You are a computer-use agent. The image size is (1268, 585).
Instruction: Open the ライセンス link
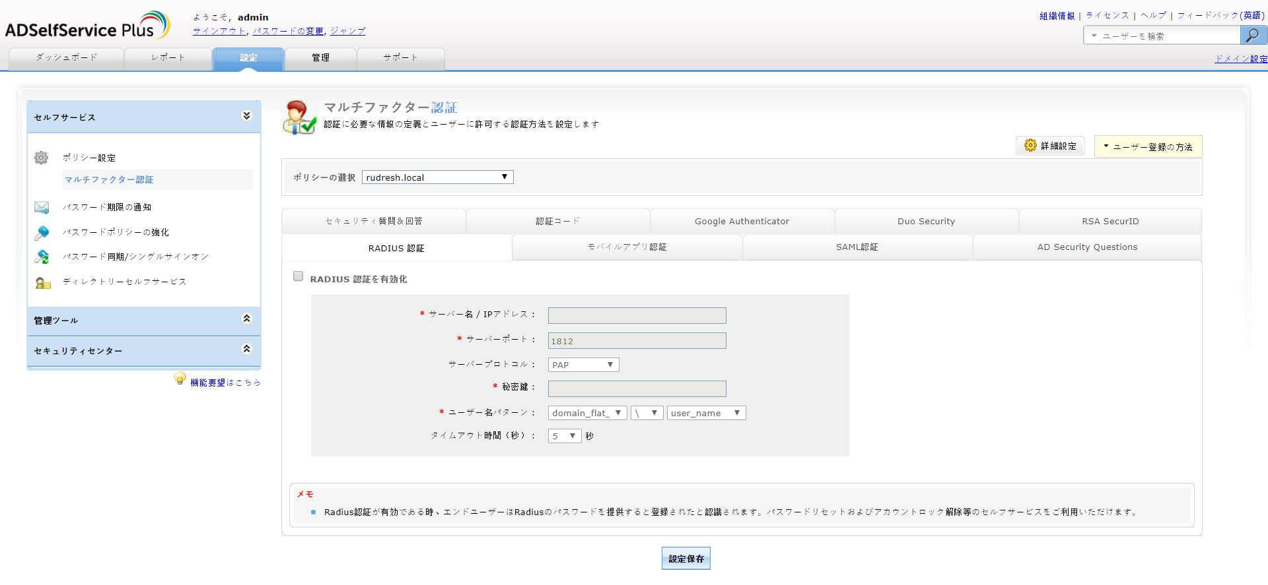pyautogui.click(x=1108, y=16)
